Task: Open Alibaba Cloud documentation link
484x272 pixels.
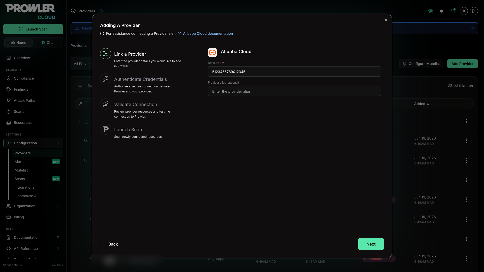Action: (x=208, y=33)
